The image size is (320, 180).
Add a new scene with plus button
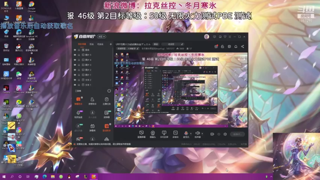111,44
